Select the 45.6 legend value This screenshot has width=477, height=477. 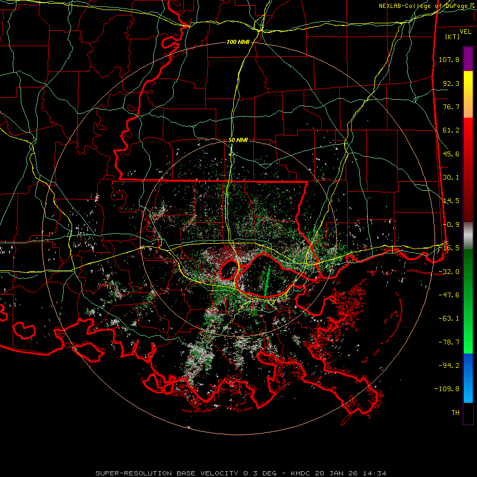coord(451,154)
